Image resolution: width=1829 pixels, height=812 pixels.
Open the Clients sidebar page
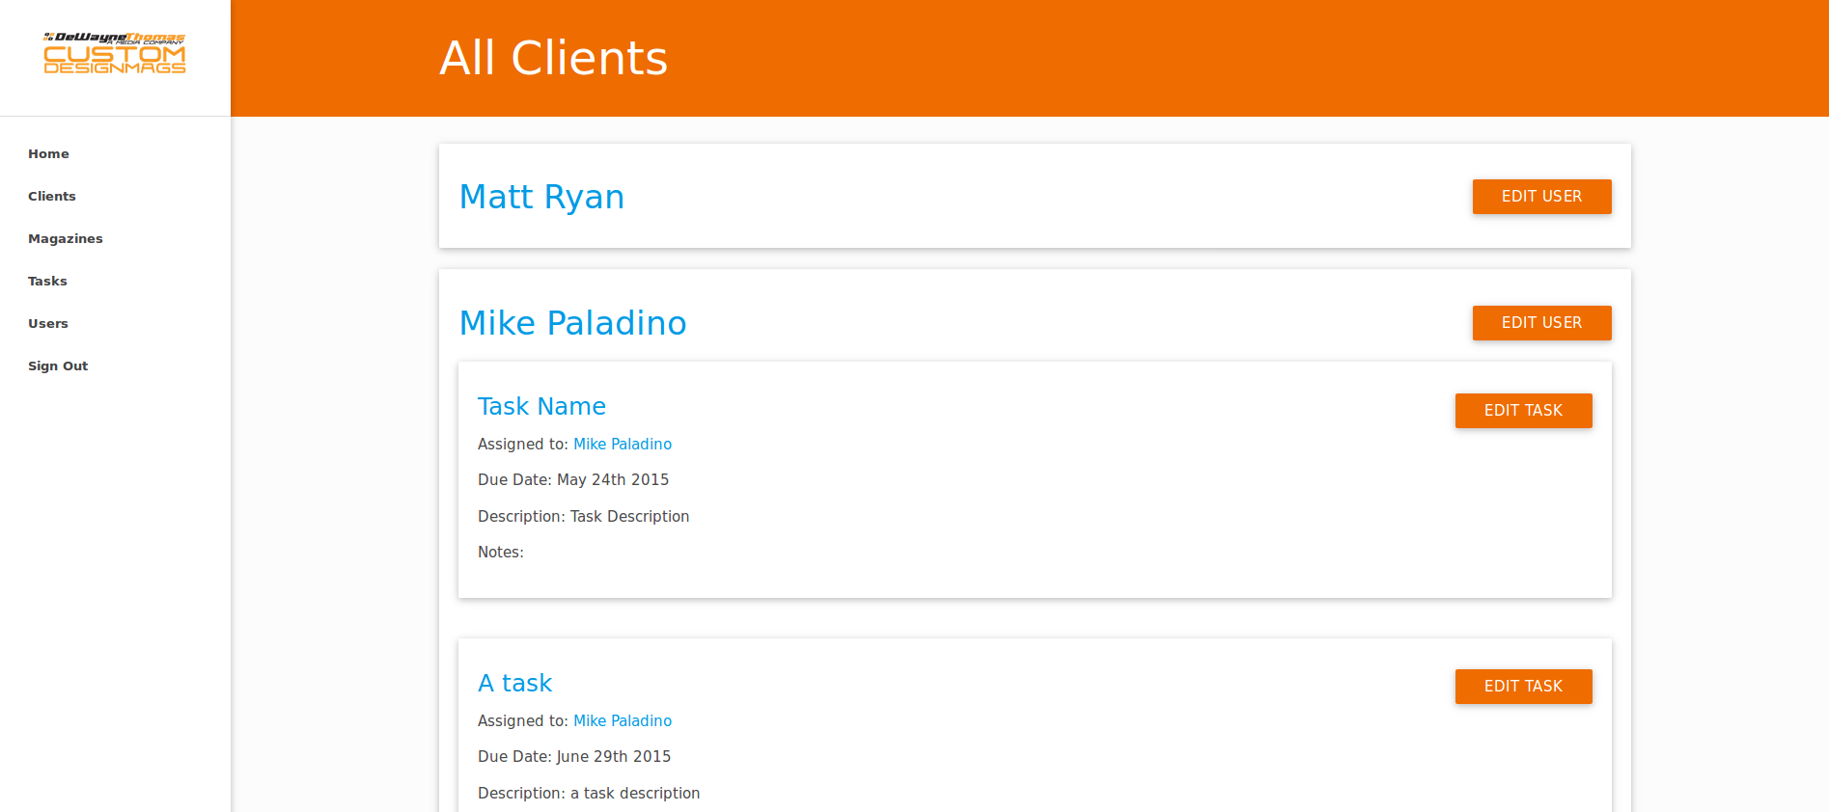click(52, 197)
